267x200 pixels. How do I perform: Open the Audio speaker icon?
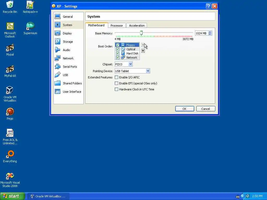(x=58, y=50)
